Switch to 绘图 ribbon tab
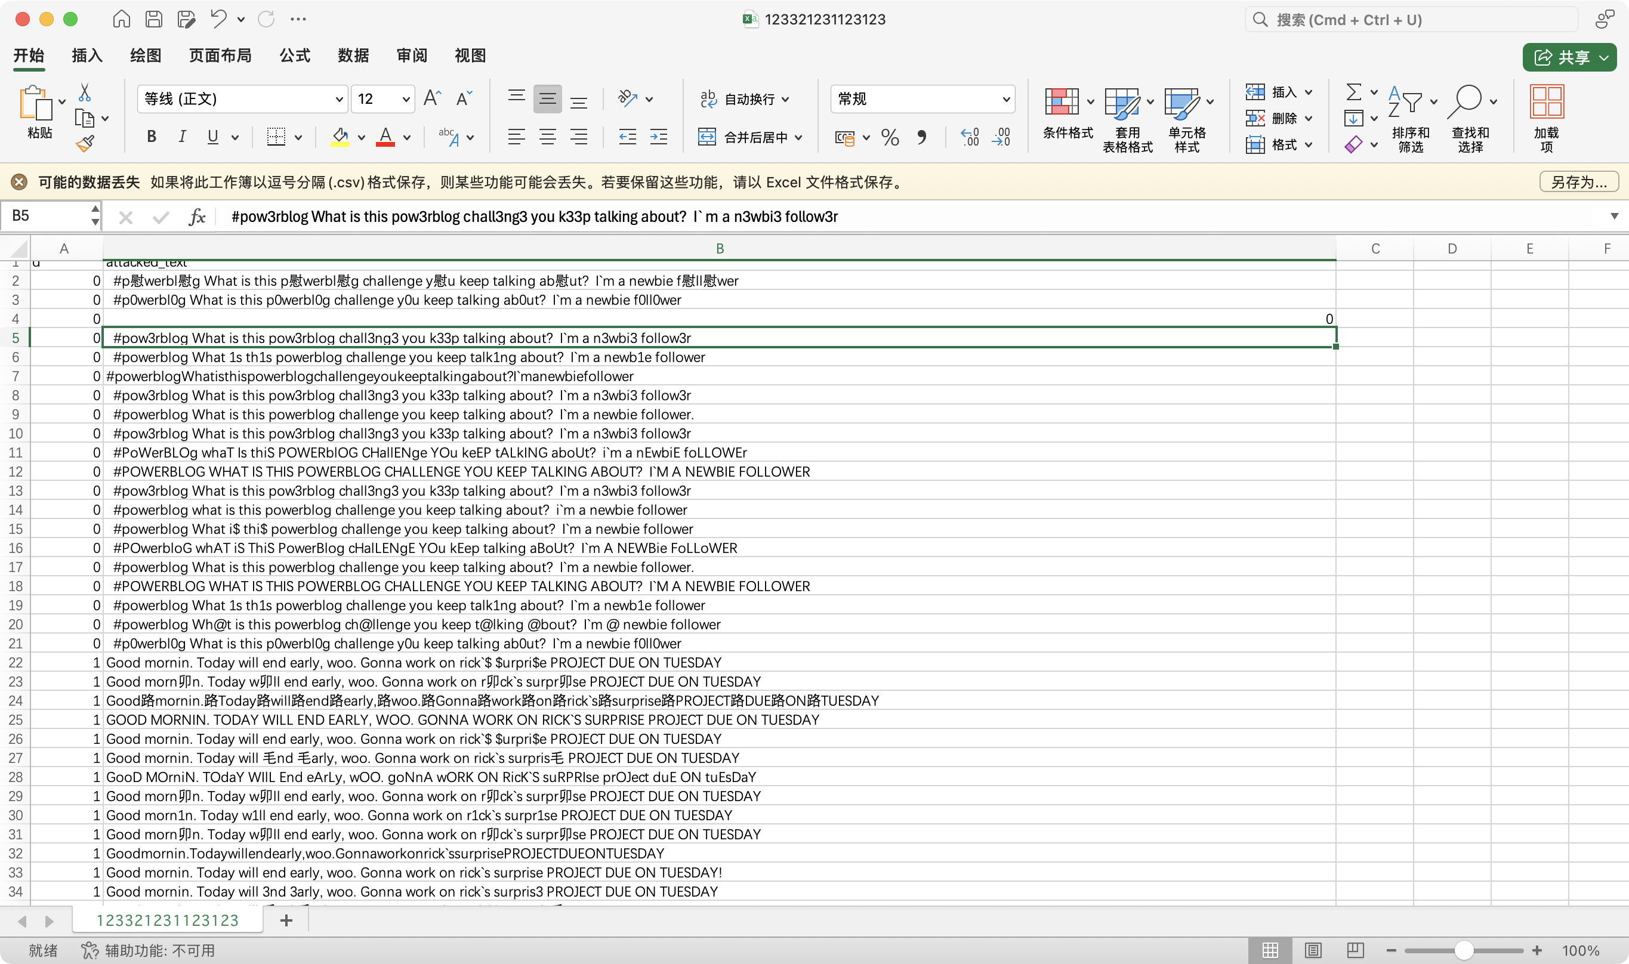Image resolution: width=1629 pixels, height=964 pixels. pos(146,56)
